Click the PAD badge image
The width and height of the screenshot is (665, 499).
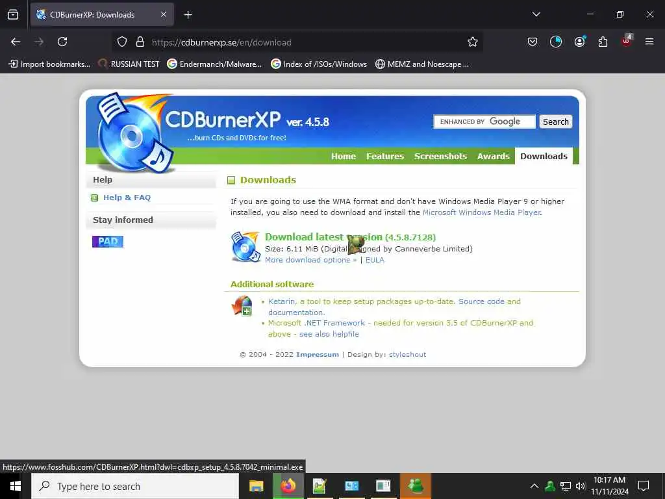tap(108, 242)
